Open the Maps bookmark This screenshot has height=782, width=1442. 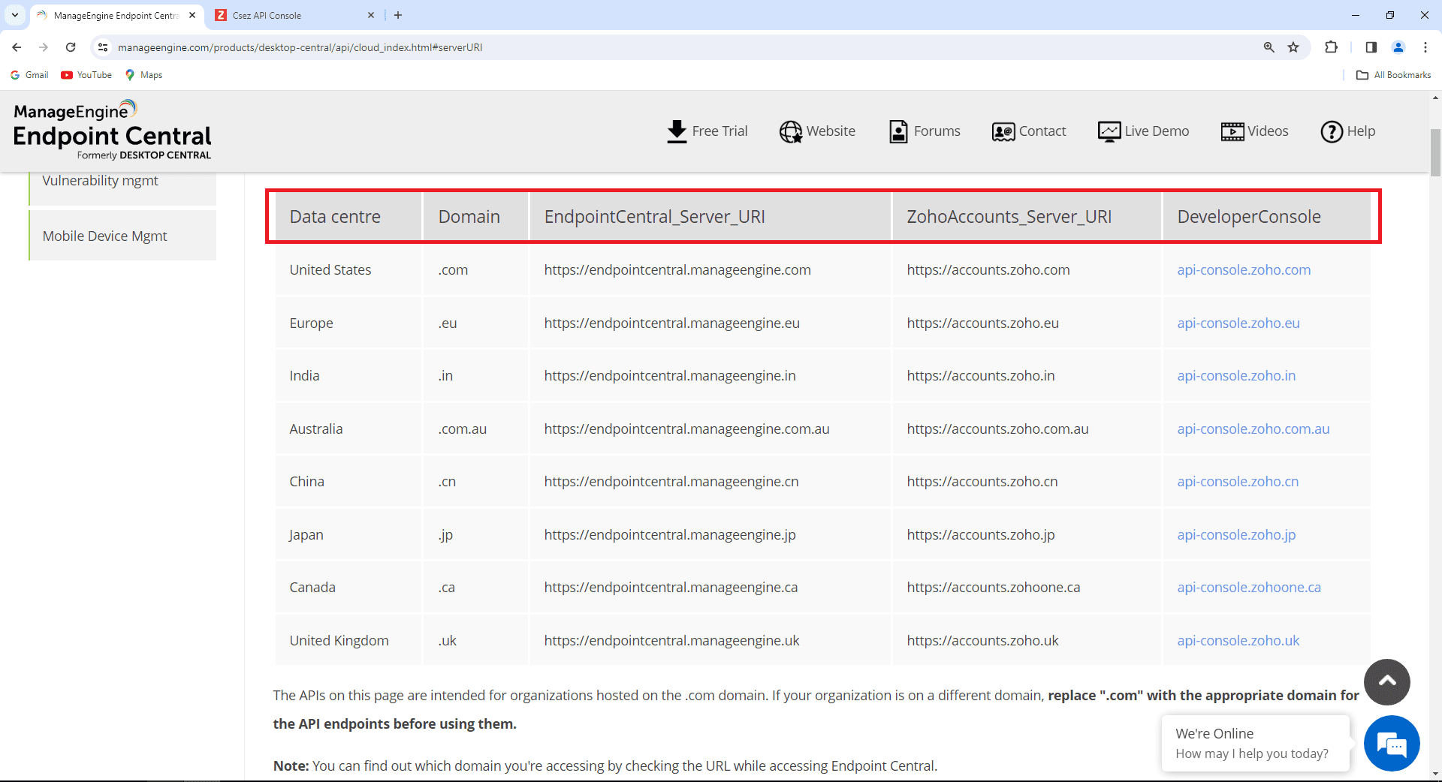tap(143, 75)
